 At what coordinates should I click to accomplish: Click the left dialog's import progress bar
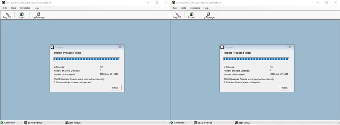coord(86,59)
